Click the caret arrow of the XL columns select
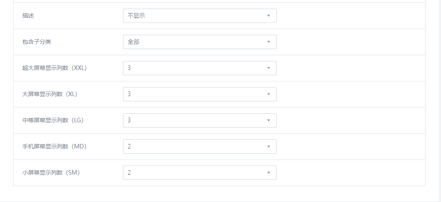Viewport: 441px width, 202px height. 268,94
